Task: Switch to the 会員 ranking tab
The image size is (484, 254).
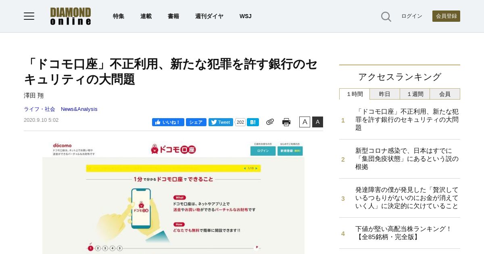Action: coord(445,94)
